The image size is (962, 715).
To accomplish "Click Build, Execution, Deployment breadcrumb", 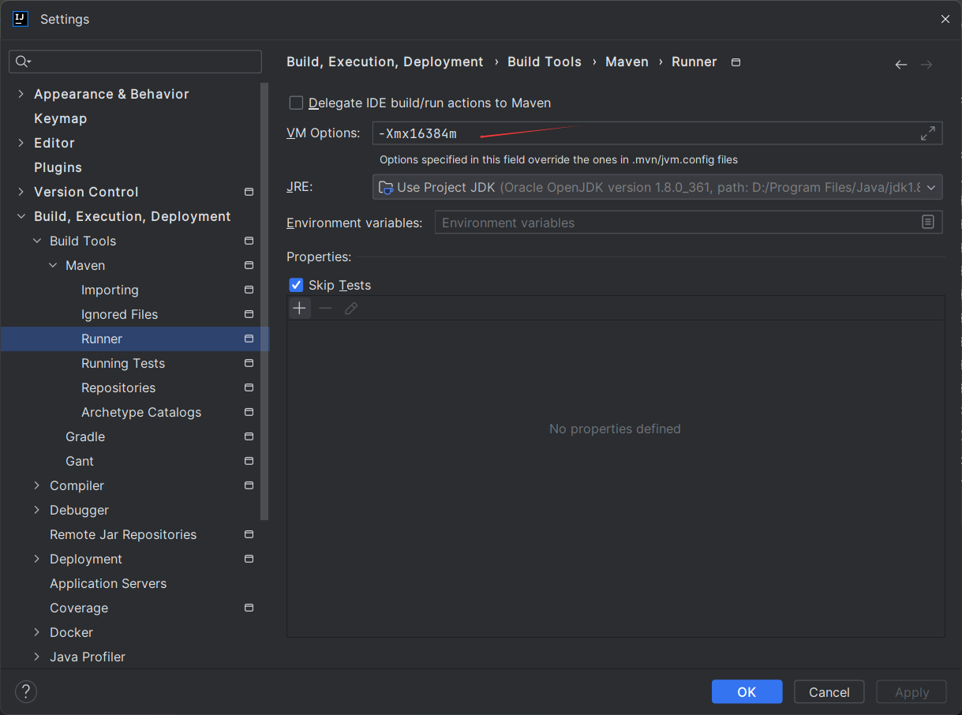I will (384, 62).
